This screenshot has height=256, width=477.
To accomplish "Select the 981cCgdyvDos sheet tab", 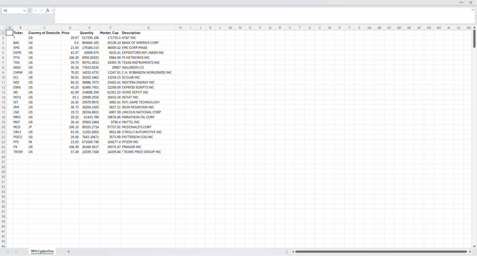I will point(42,251).
